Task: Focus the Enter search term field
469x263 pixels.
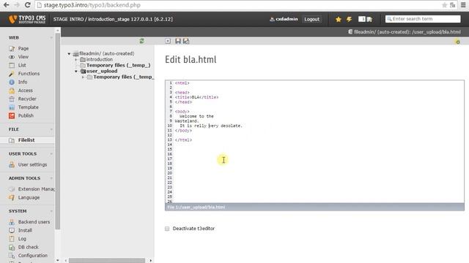Action: (423, 19)
